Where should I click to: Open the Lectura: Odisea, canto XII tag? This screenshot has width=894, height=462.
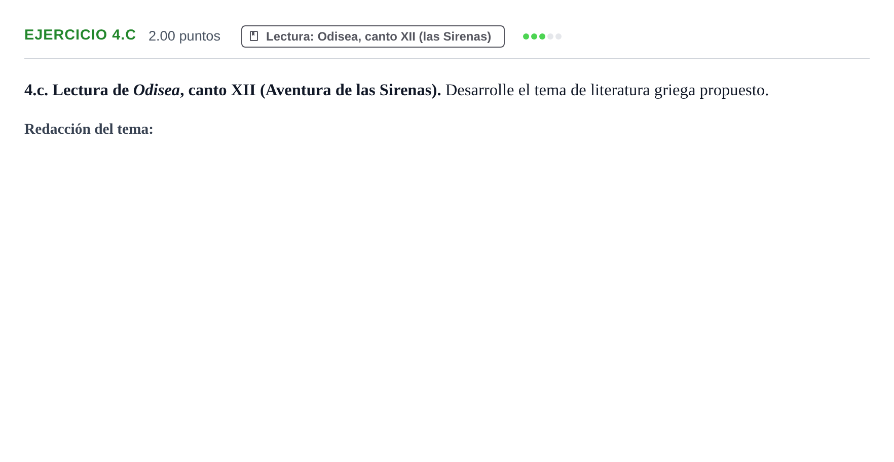(x=373, y=36)
